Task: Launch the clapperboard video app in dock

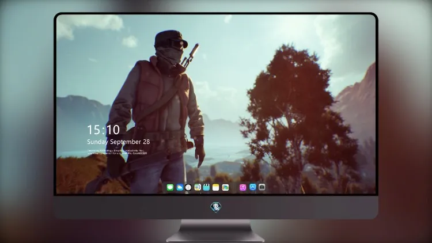Action: (206, 187)
